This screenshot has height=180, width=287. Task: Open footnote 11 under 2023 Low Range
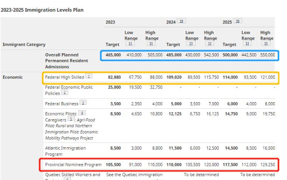[x=130, y=44]
